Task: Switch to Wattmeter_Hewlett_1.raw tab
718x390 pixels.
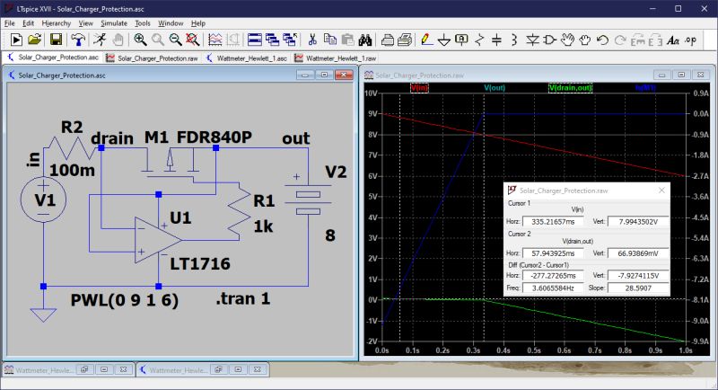Action: click(x=335, y=58)
